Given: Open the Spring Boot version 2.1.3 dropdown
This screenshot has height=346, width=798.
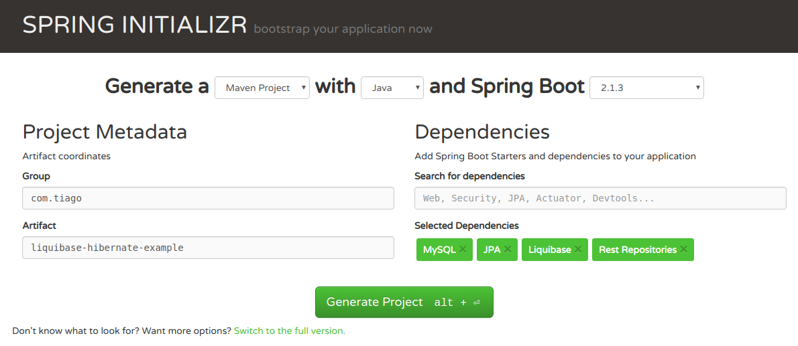Looking at the screenshot, I should [x=646, y=88].
